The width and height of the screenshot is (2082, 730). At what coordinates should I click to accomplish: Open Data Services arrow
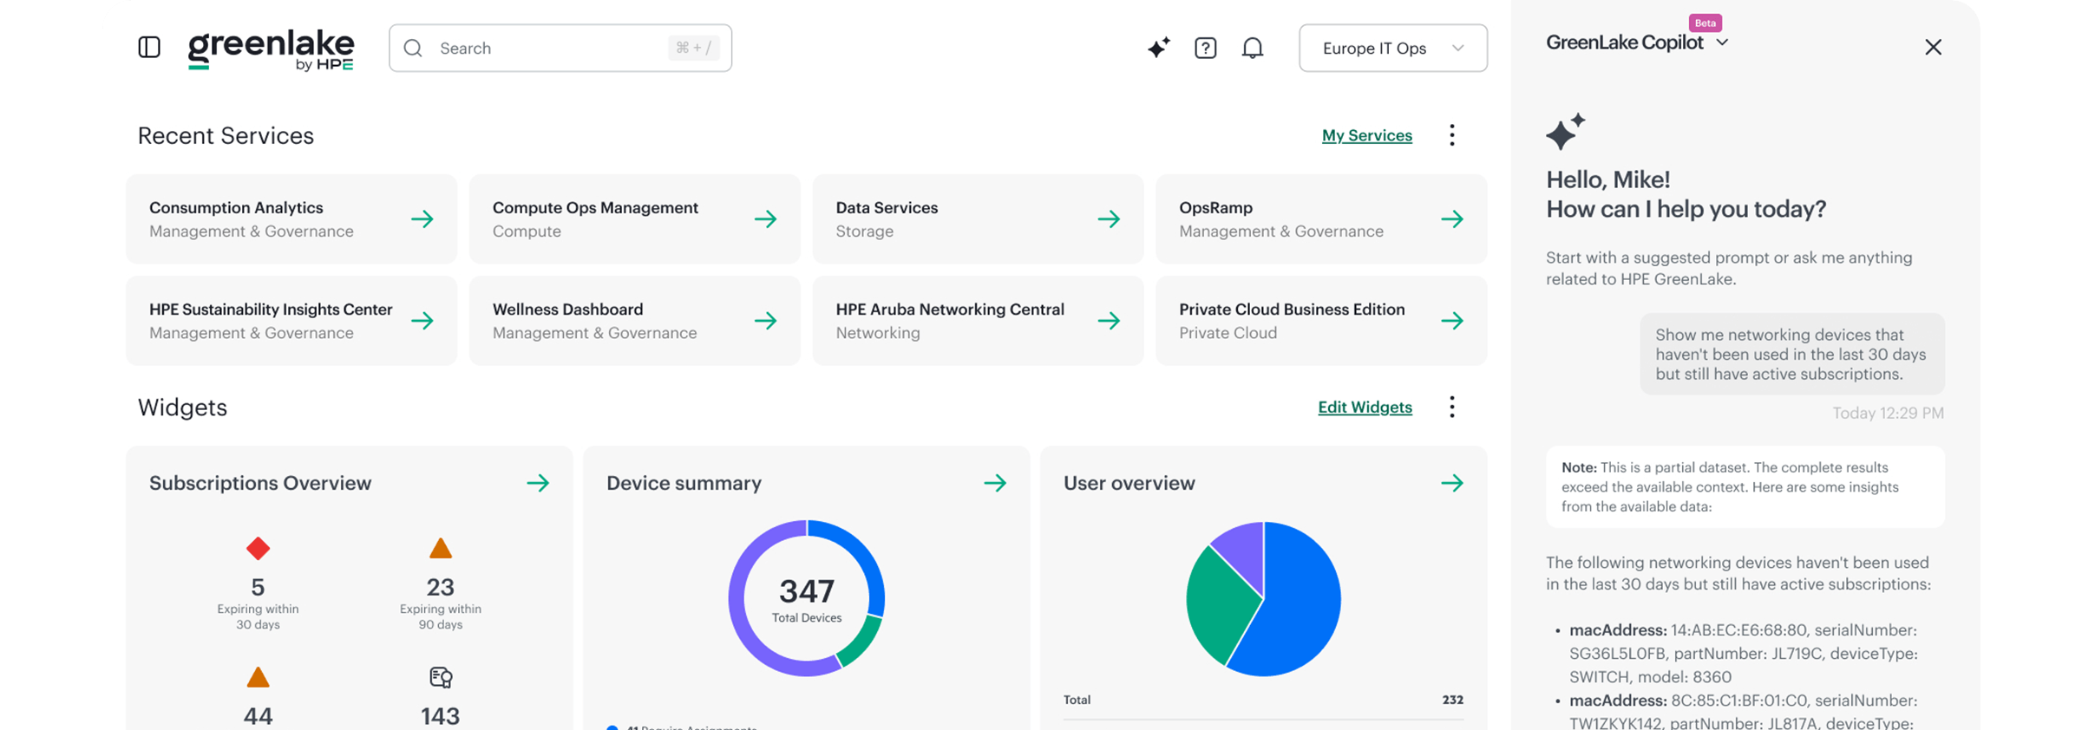pyautogui.click(x=1109, y=219)
